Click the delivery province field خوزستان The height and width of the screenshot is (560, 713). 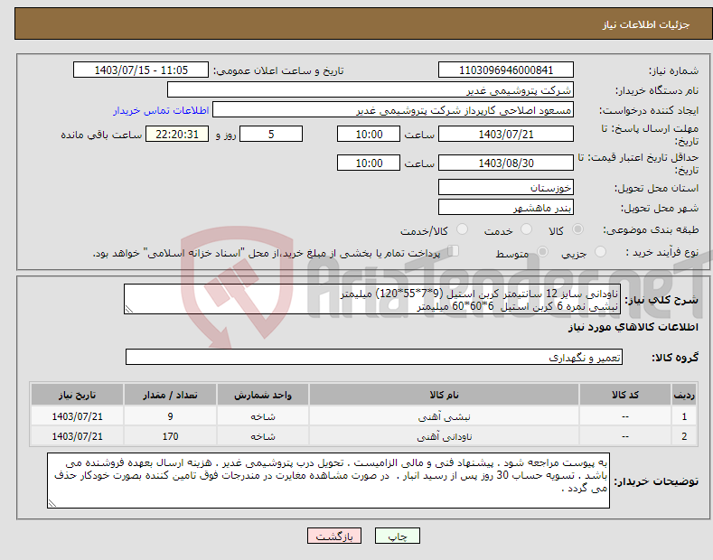[x=506, y=187]
